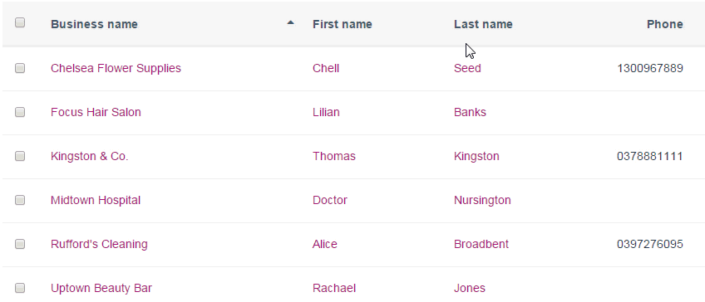Tick the Uptown Beauty Bar checkbox
The height and width of the screenshot is (302, 705).
[20, 288]
